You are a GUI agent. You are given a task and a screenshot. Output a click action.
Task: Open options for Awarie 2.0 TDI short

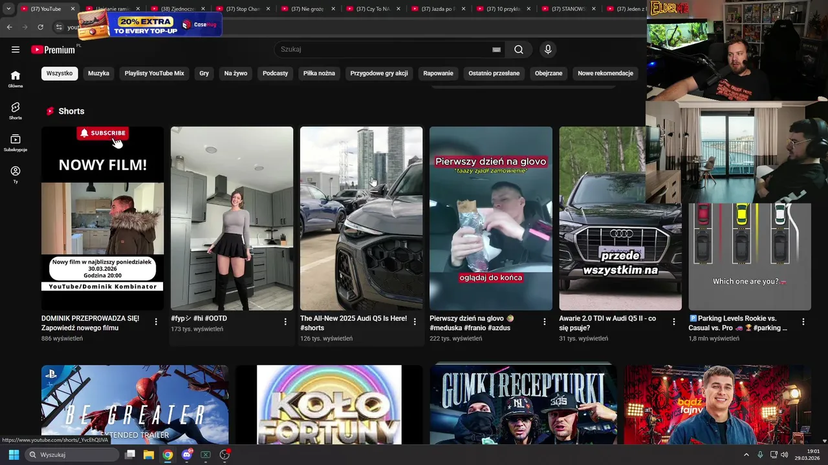(673, 322)
